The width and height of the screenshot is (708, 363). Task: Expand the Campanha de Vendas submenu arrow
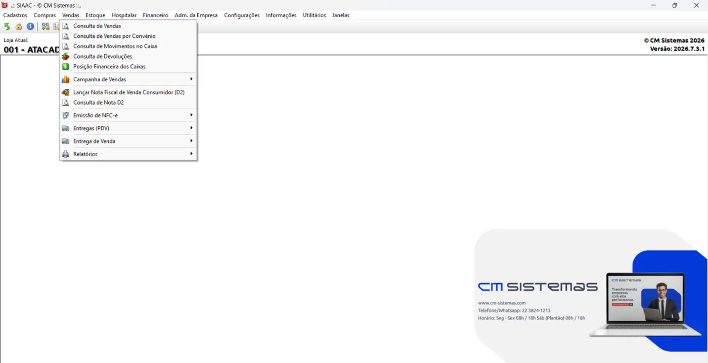coord(191,79)
